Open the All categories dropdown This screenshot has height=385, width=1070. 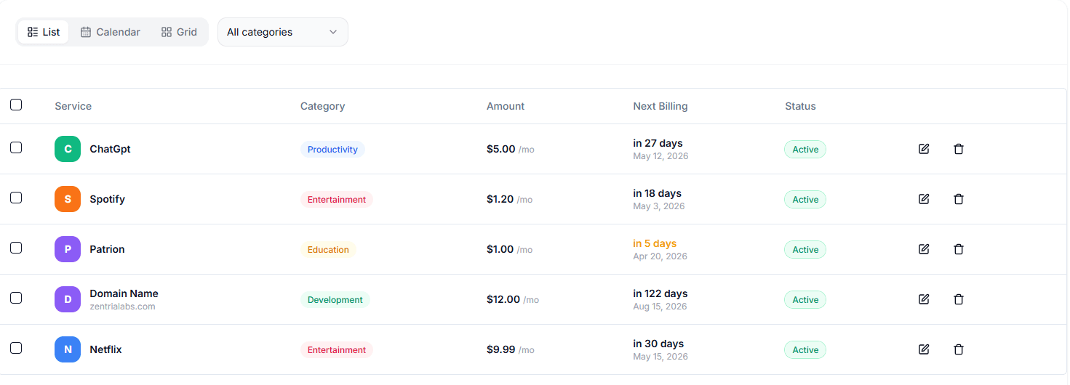283,32
